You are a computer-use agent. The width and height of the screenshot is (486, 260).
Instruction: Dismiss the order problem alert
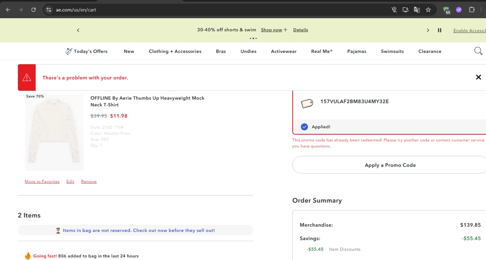478,77
